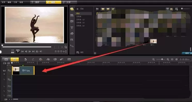The image size is (192, 102).
Task: Click the 添加 add folder button
Action: pos(80,9)
